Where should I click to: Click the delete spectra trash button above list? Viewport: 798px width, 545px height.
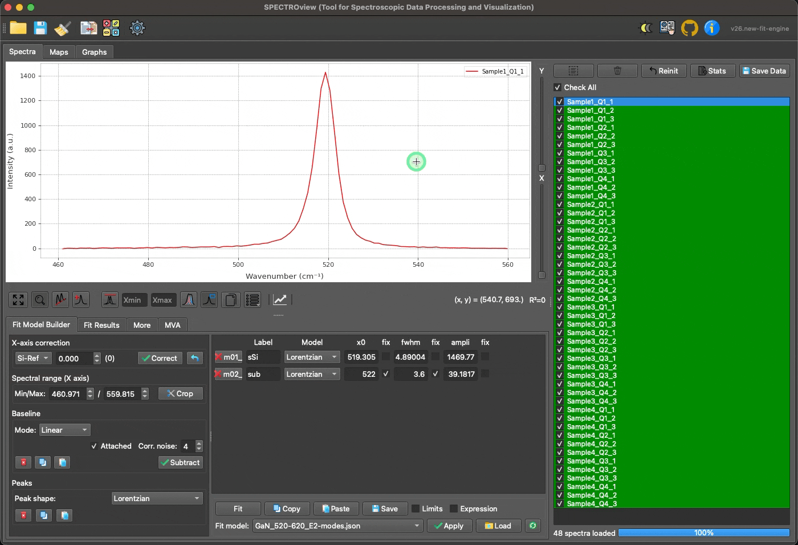click(x=617, y=71)
